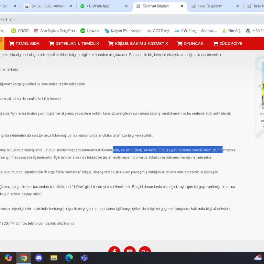Open the CW-Enerji bookmark
The image size is (264, 264).
[x=196, y=31]
